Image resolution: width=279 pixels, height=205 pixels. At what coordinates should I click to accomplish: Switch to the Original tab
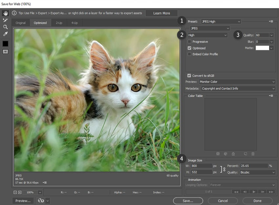(20, 23)
